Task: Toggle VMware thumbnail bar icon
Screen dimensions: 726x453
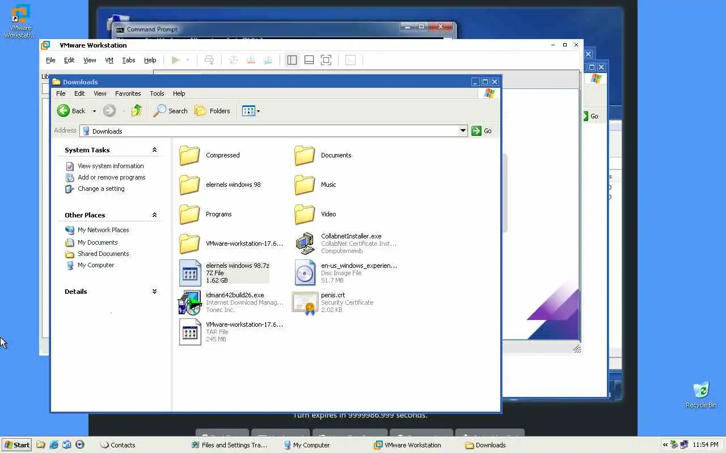Action: pos(309,60)
